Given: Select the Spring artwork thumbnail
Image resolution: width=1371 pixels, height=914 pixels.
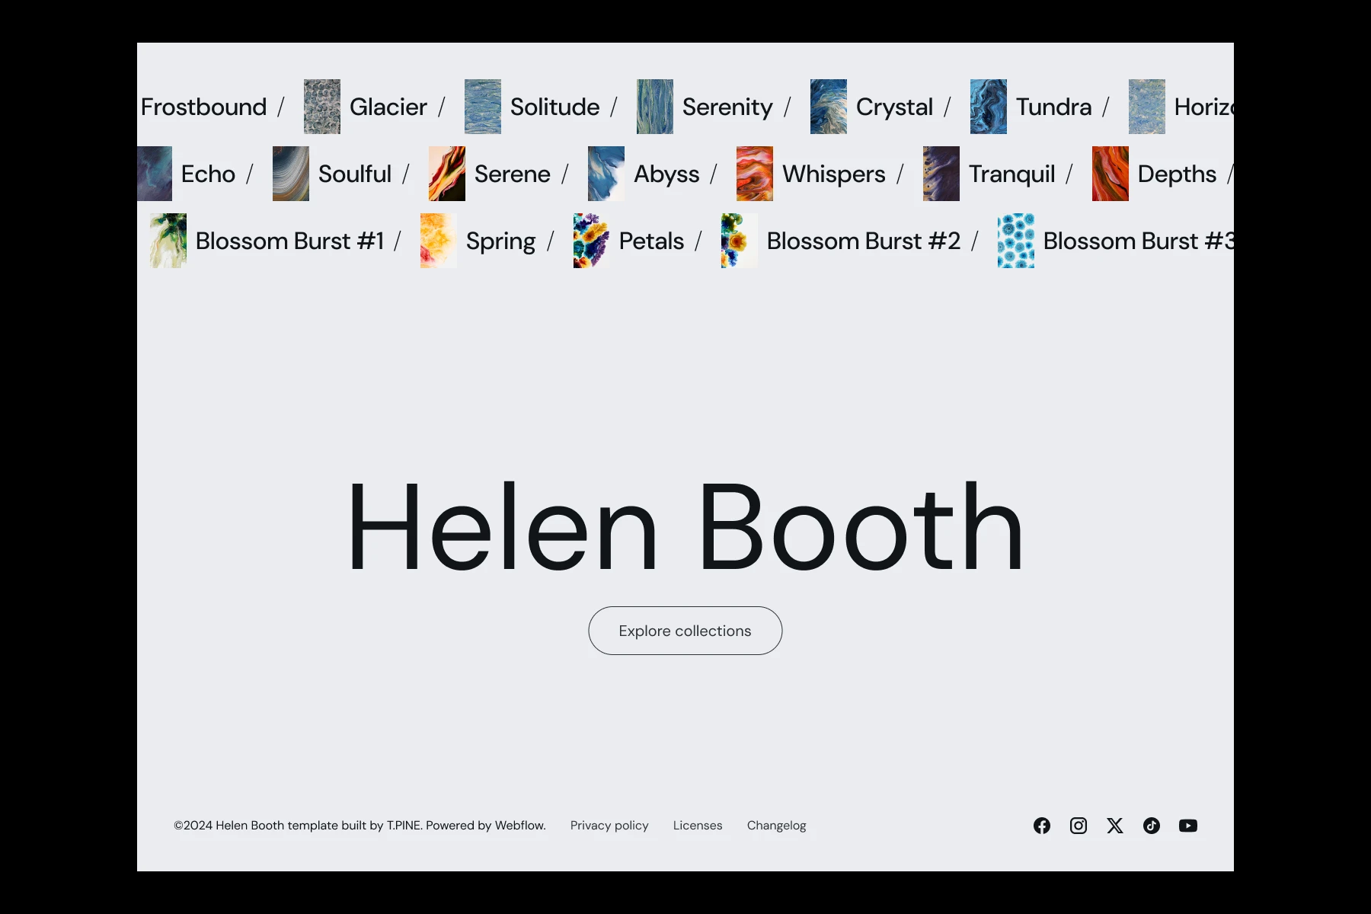Looking at the screenshot, I should (438, 241).
